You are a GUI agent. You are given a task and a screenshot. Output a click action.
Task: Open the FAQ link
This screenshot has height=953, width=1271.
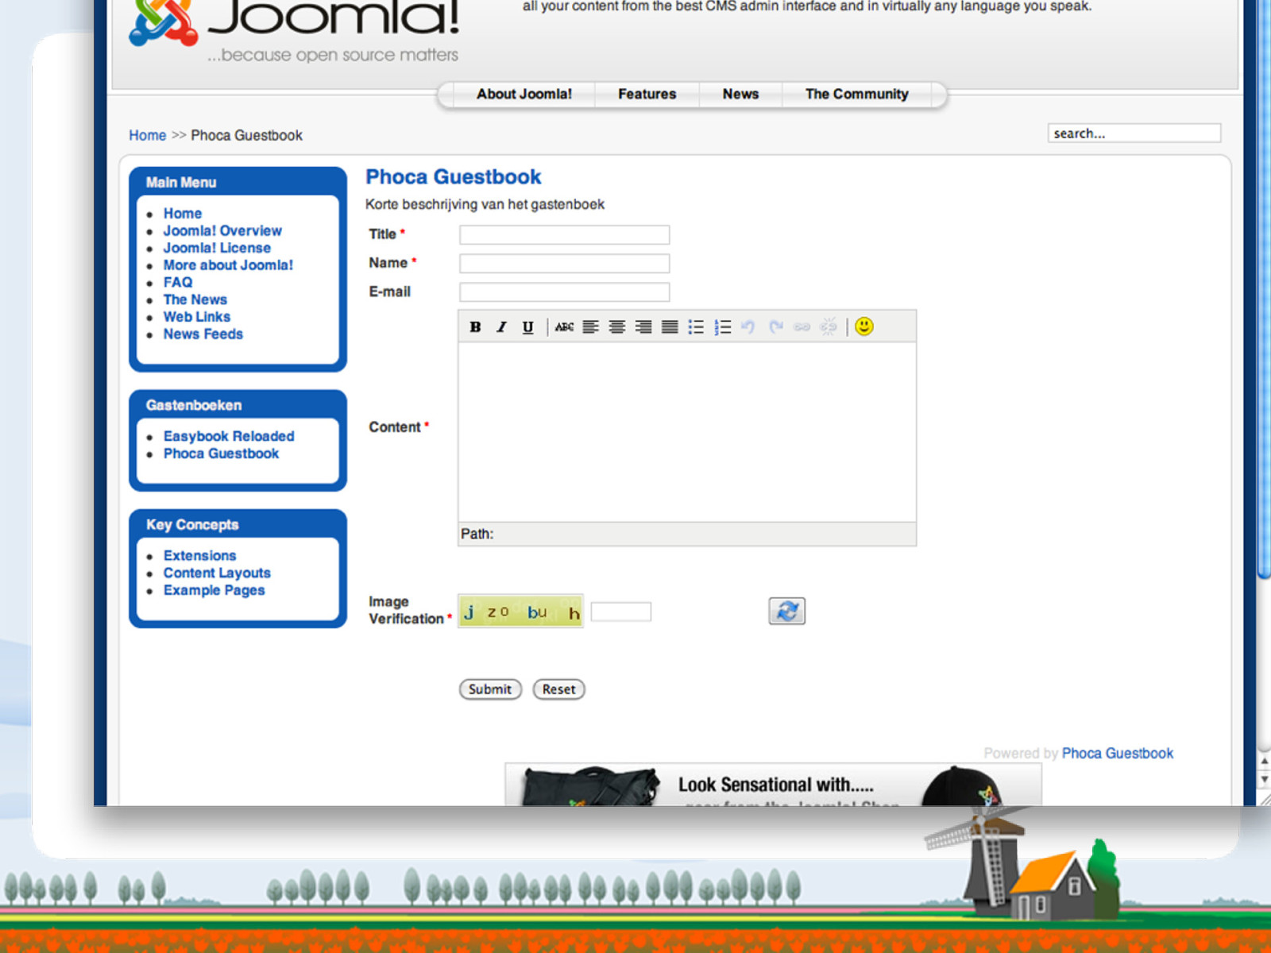178,282
